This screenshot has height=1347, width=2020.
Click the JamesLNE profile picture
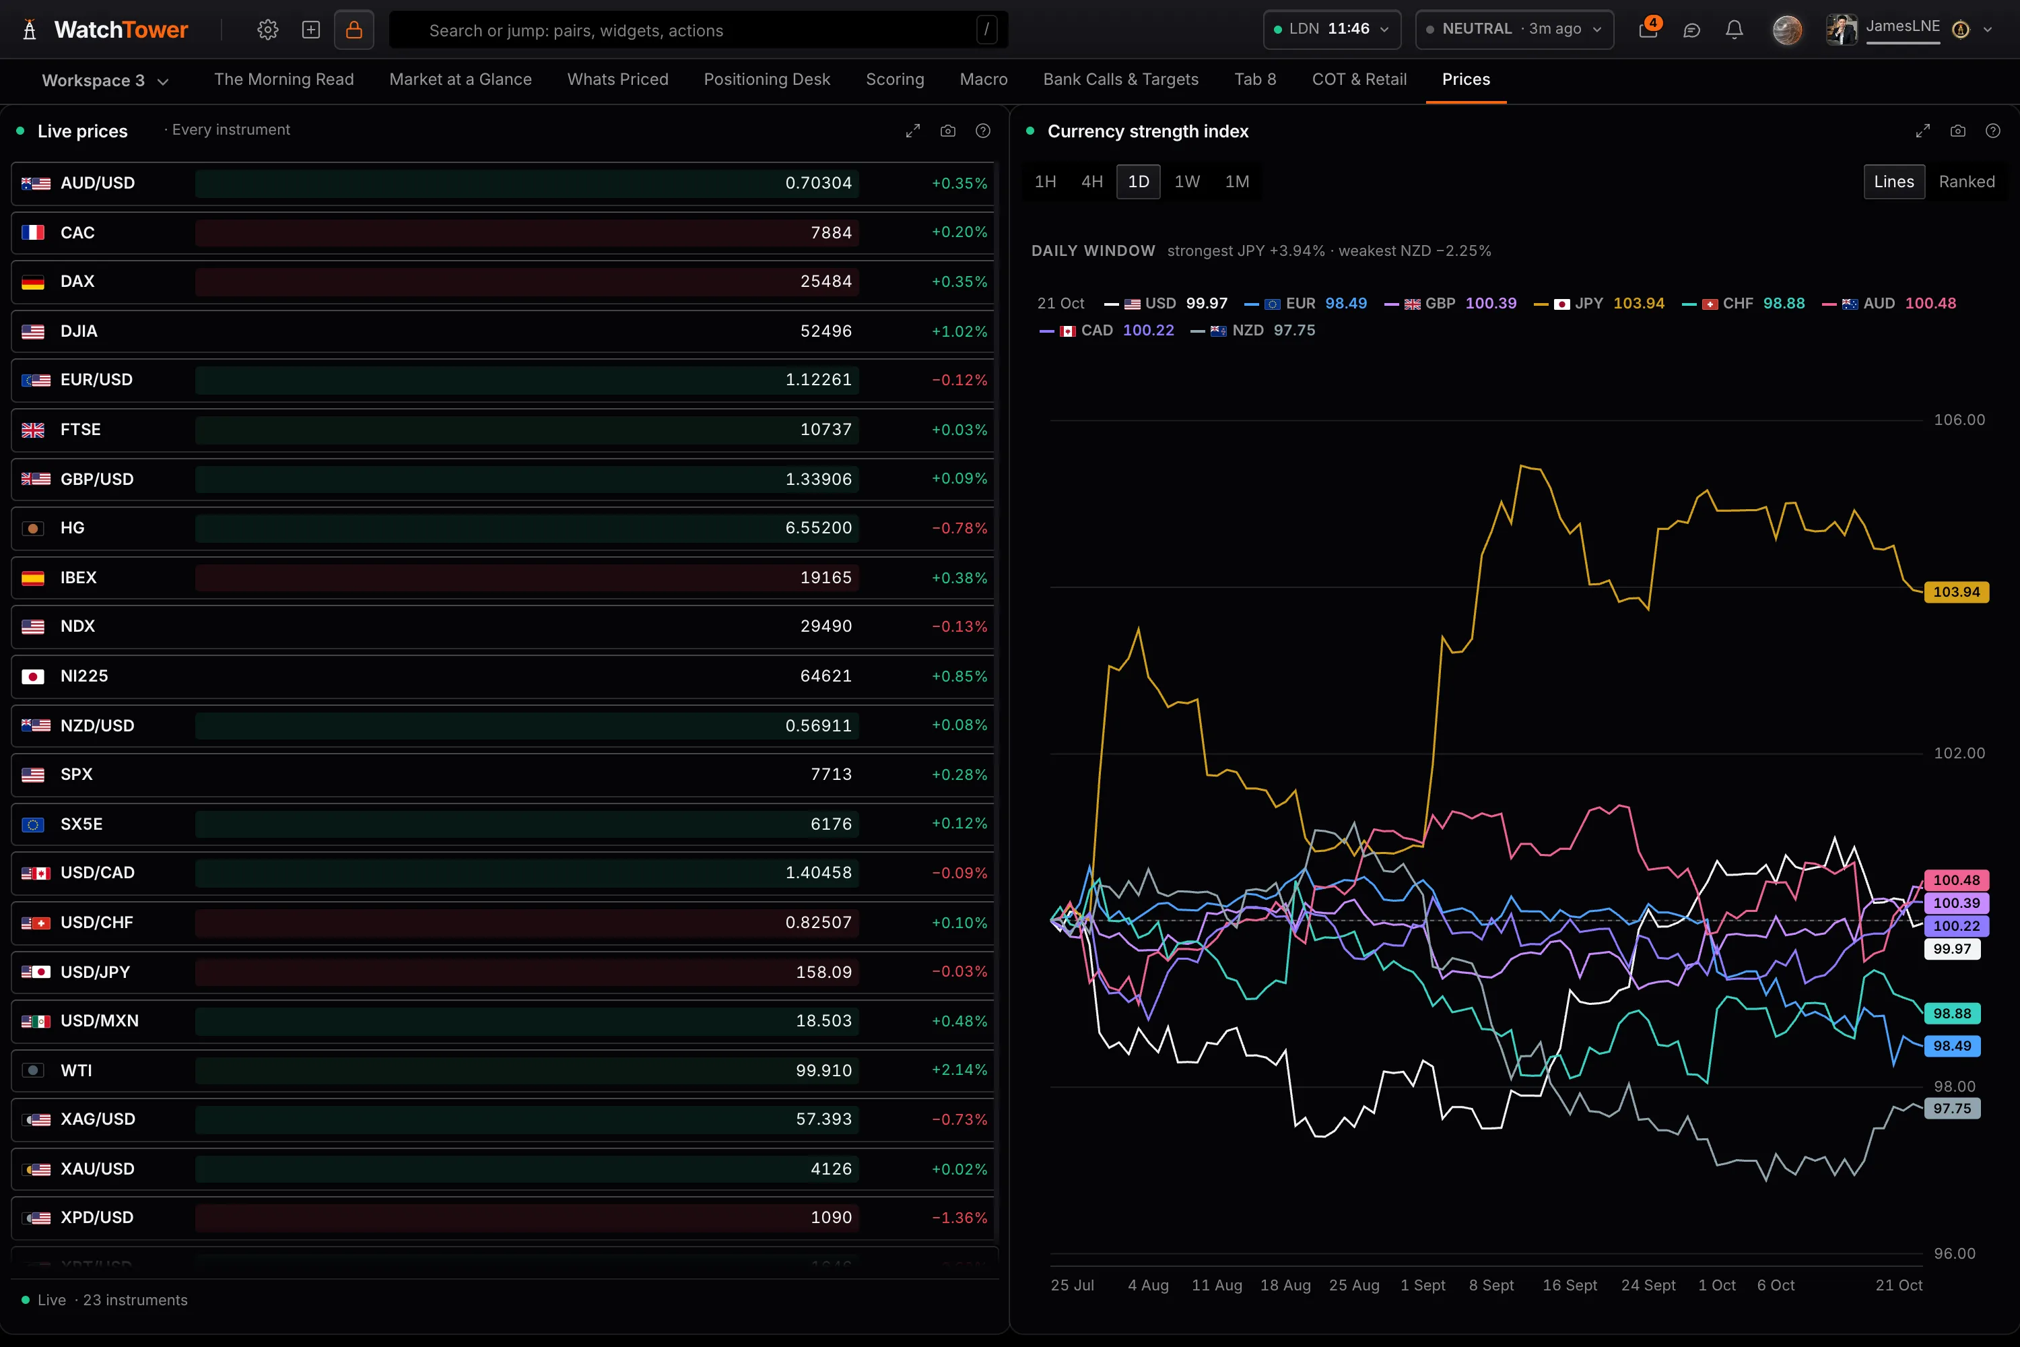(x=1842, y=30)
